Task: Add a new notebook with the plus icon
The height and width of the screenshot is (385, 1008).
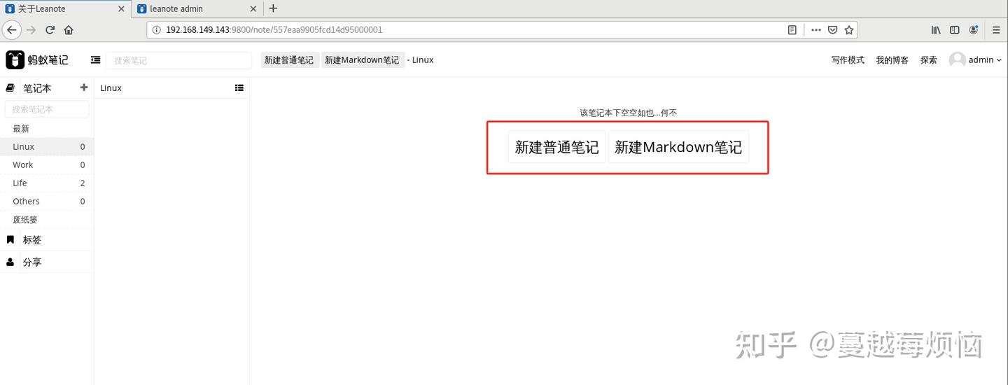Action: coord(84,87)
